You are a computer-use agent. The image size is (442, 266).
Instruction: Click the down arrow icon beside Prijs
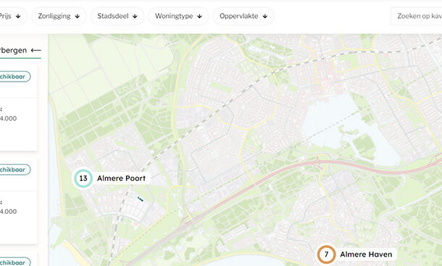pyautogui.click(x=18, y=17)
